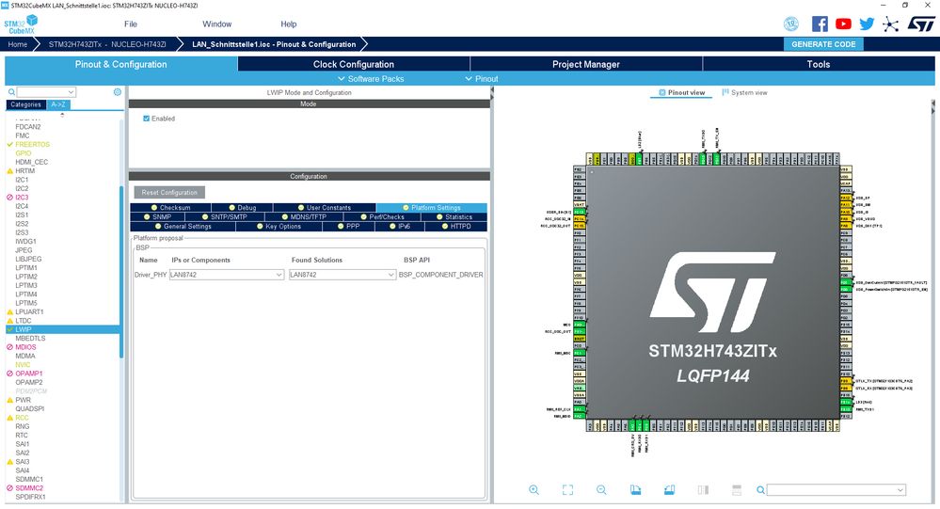
Task: Toggle horizontal split view icon
Action: [737, 490]
